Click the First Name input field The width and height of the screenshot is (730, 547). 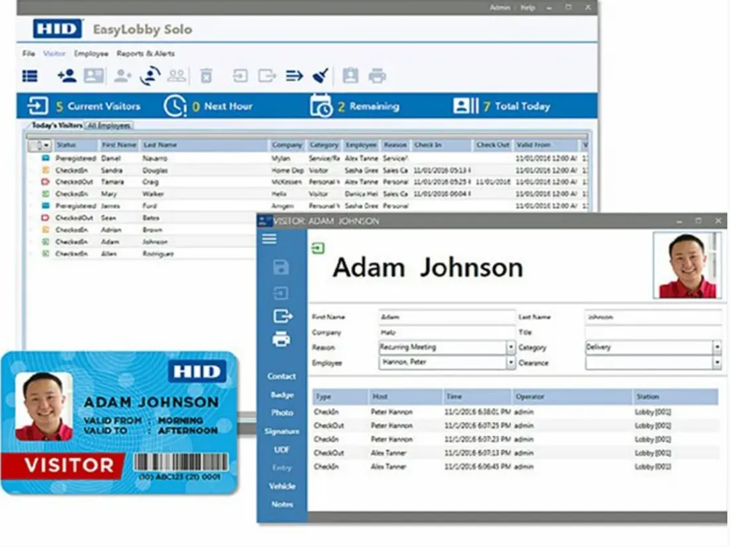tap(447, 317)
